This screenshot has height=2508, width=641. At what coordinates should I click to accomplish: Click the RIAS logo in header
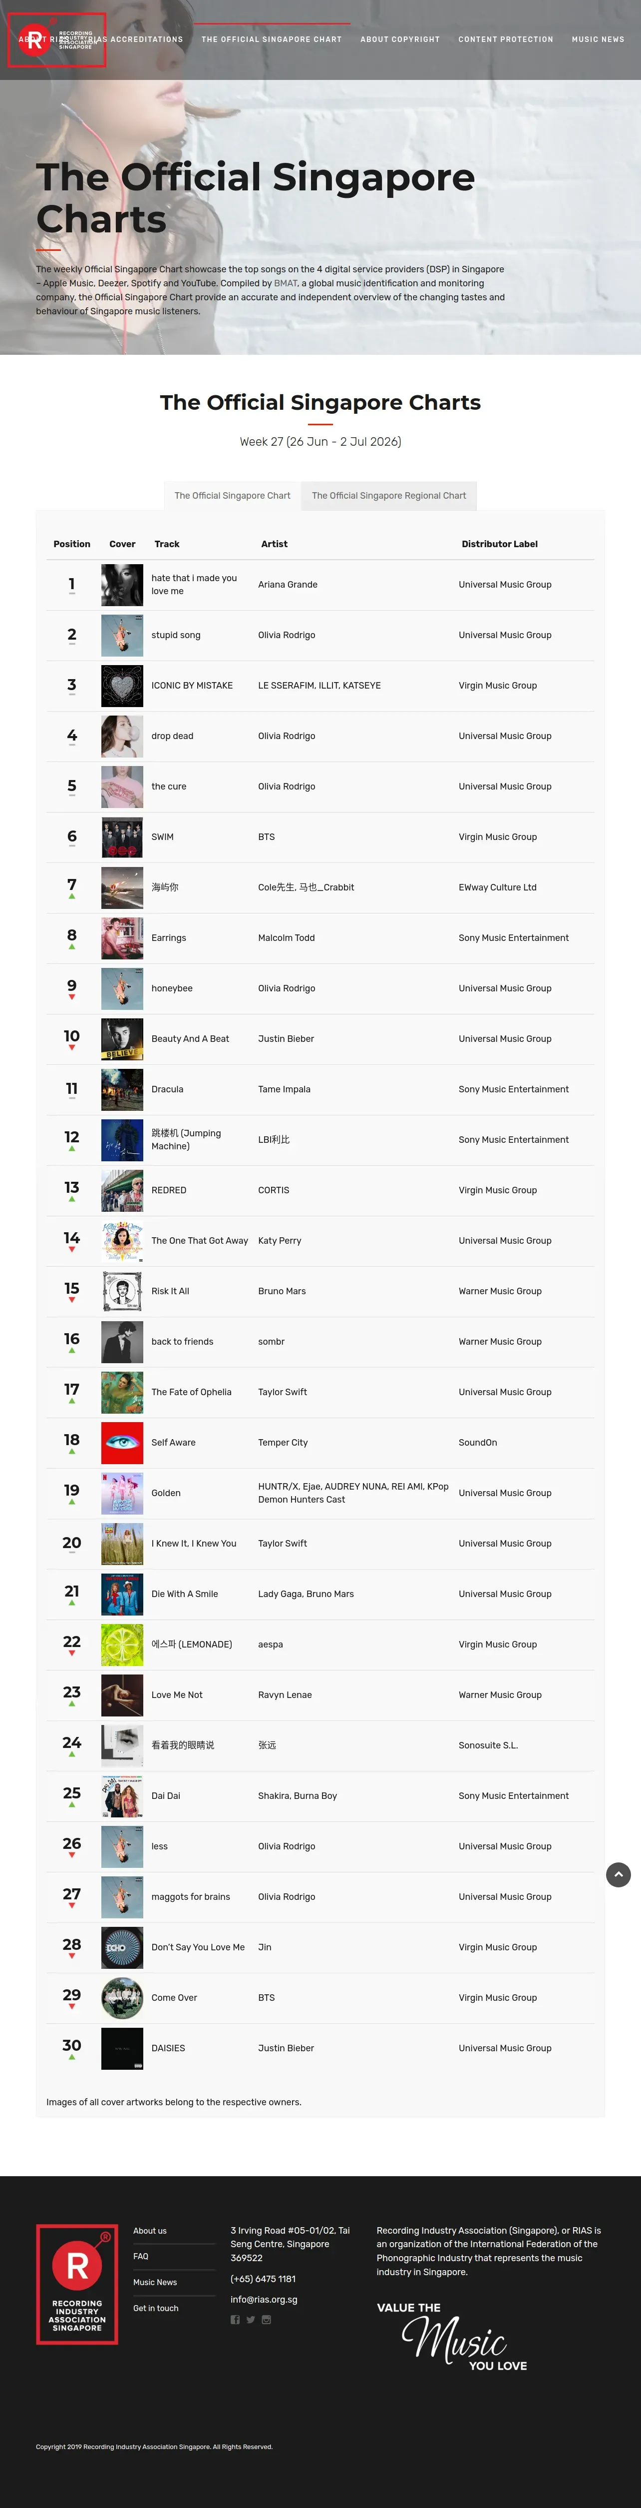pyautogui.click(x=56, y=40)
